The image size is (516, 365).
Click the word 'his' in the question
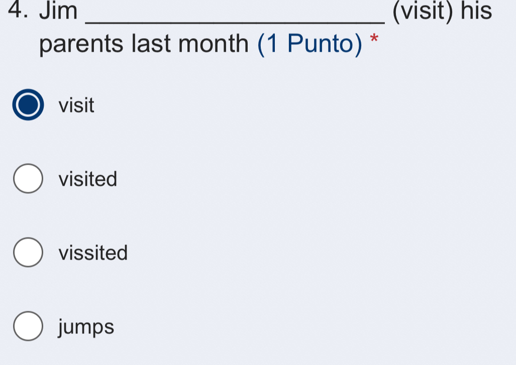(476, 10)
